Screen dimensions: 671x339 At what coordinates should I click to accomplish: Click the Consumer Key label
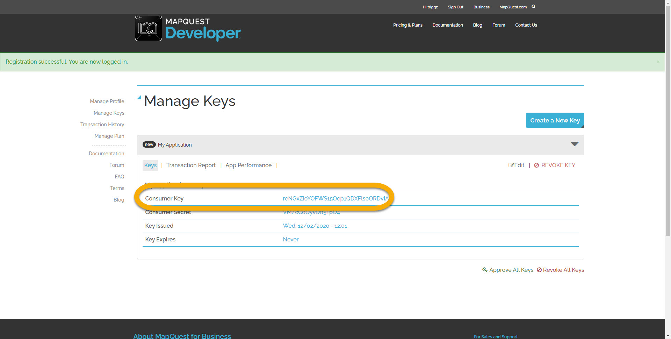click(x=164, y=198)
